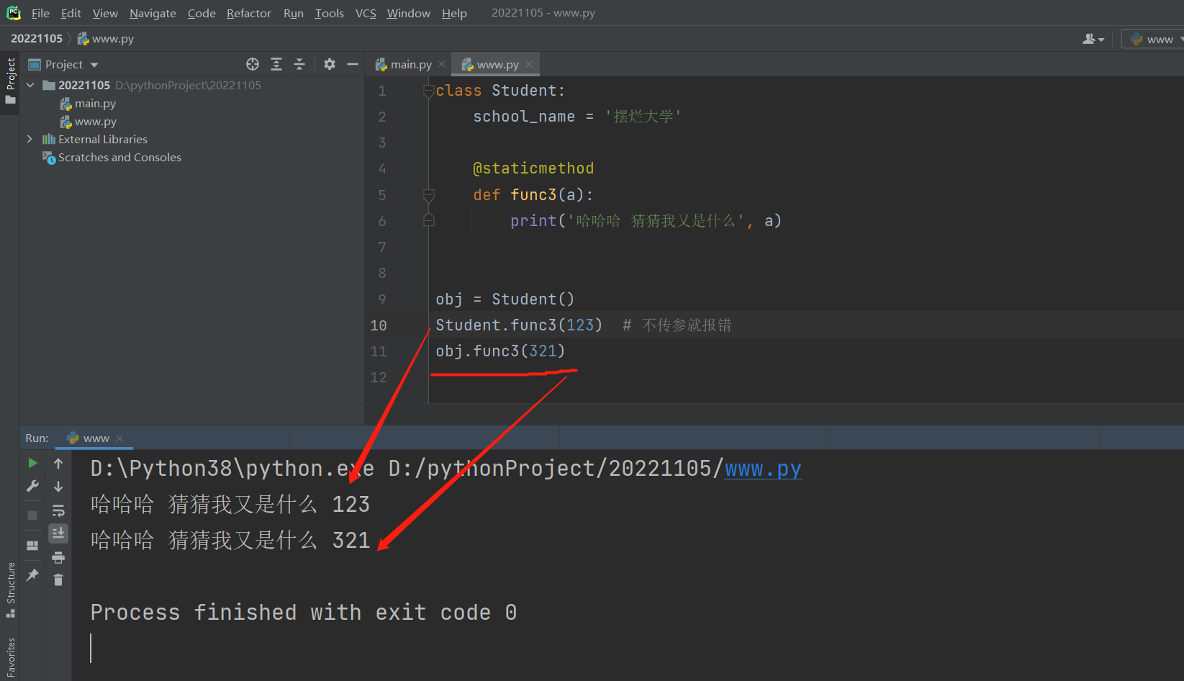Expand the External Libraries node arrow

tap(30, 139)
